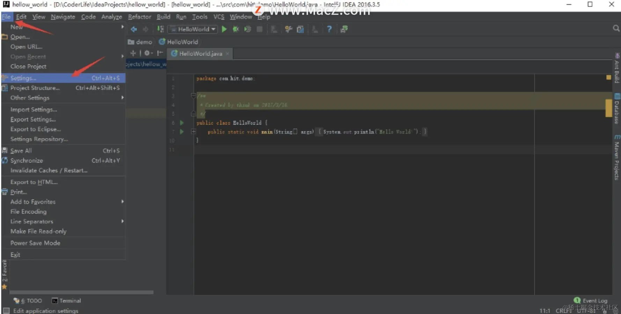The height and width of the screenshot is (314, 621).
Task: Open the Event Log panel
Action: [591, 301]
